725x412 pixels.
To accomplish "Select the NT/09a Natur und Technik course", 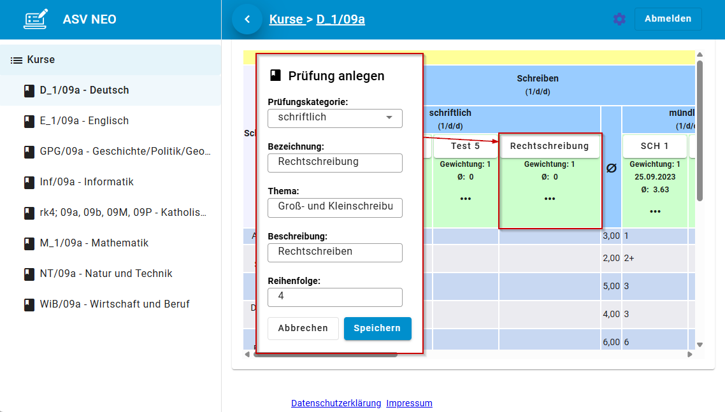I will coord(29,273).
